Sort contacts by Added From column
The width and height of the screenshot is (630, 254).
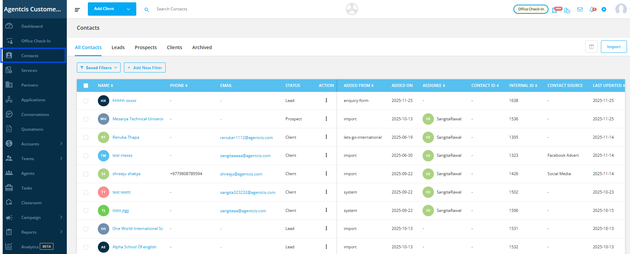(x=359, y=86)
